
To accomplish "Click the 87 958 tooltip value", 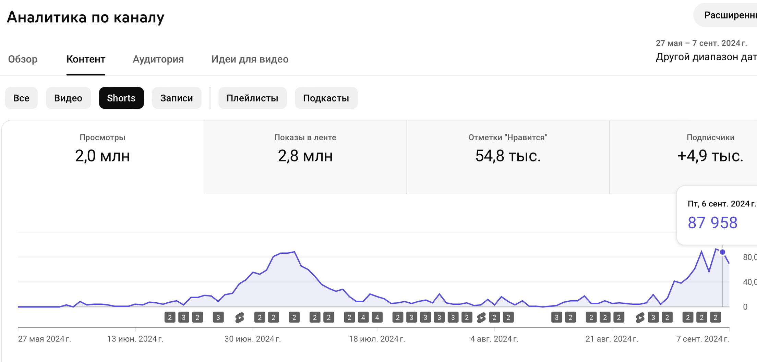I will click(712, 223).
